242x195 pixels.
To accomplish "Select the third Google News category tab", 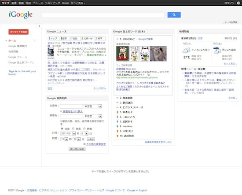I will point(76,38).
